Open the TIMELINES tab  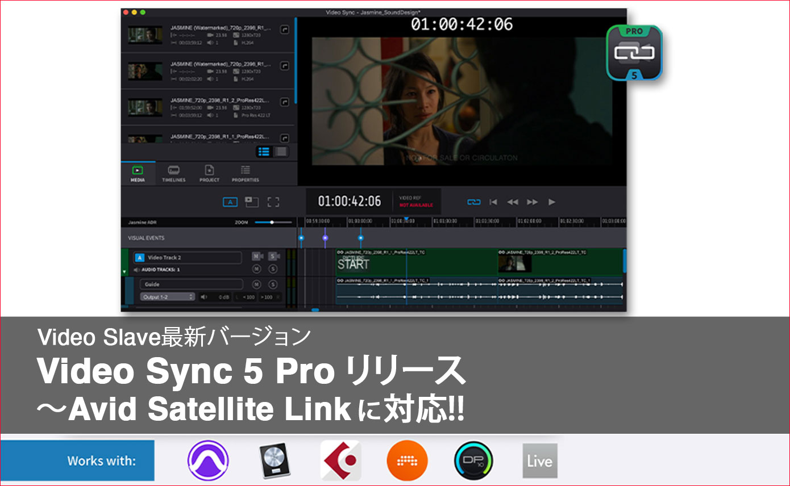[x=174, y=174]
